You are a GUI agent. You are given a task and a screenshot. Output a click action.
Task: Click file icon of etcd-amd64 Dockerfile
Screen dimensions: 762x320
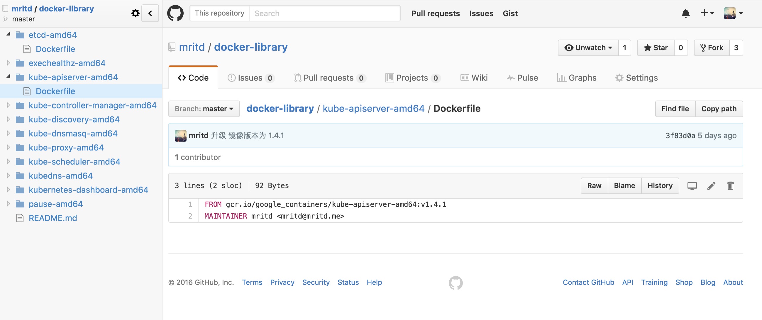pos(27,49)
